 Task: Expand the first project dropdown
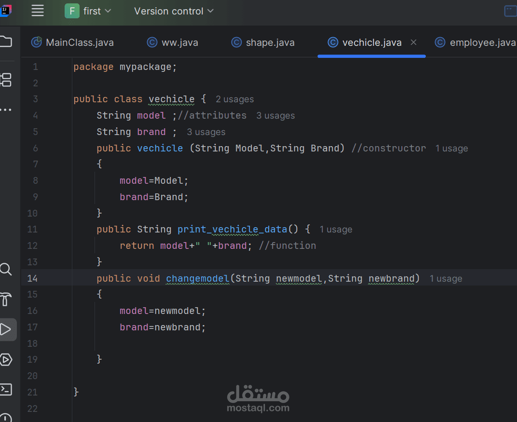pos(97,11)
